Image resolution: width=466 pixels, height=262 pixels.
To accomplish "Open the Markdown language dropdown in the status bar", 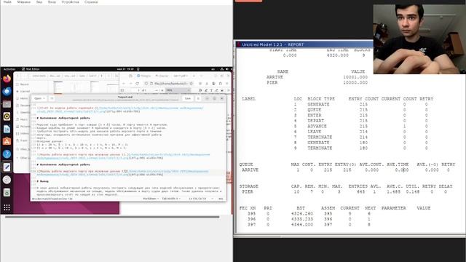I will 151,199.
